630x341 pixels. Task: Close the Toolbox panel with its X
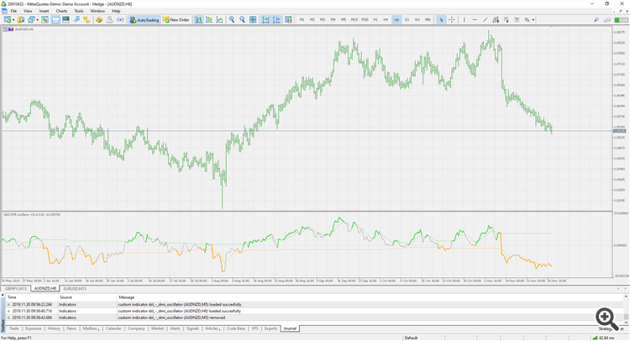pos(3,295)
